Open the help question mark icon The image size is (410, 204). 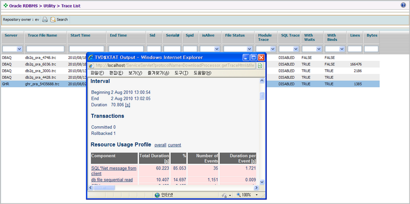[x=403, y=5]
